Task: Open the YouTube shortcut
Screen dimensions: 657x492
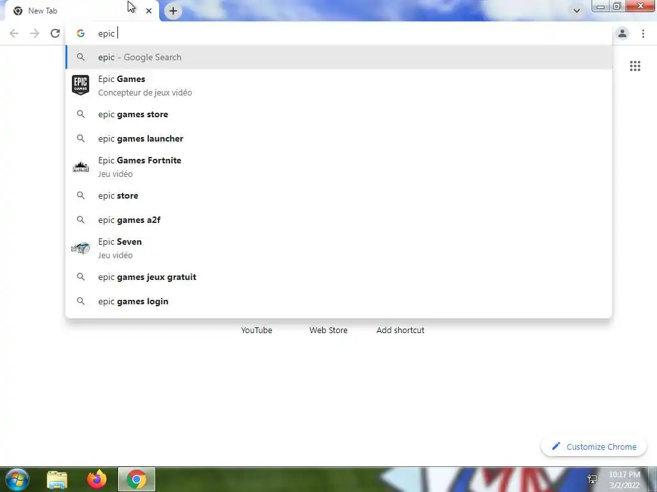Action: click(x=257, y=330)
